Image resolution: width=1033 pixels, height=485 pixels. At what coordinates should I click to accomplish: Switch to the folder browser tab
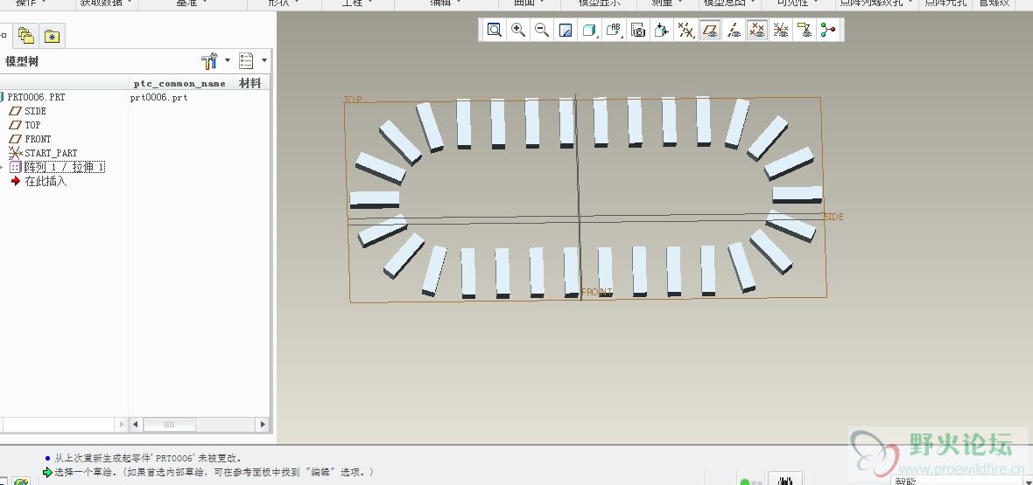(x=26, y=36)
